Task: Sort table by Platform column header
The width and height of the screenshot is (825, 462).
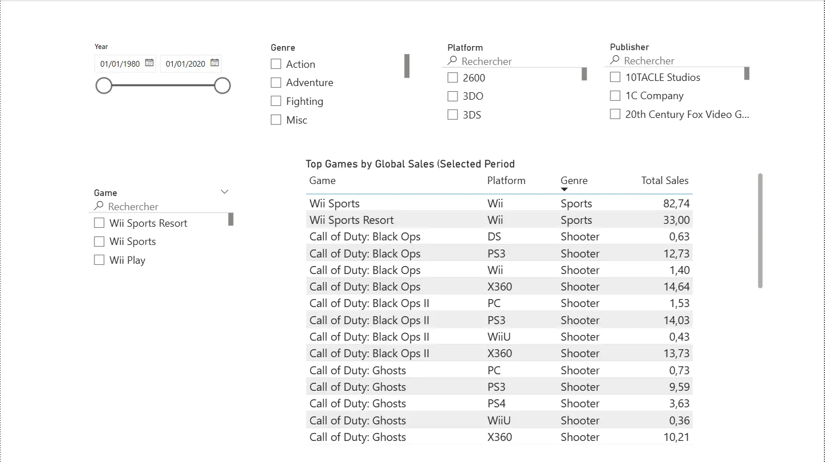Action: pos(506,181)
